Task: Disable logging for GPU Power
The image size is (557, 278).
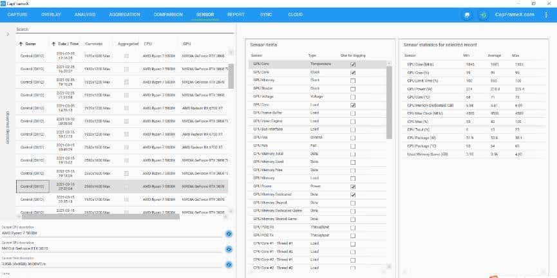Action: click(353, 187)
